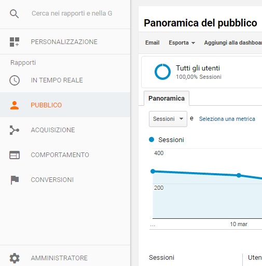Open the AMMINISTRATORE settings

coord(59,258)
